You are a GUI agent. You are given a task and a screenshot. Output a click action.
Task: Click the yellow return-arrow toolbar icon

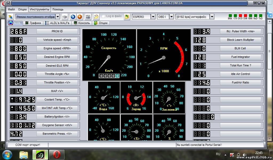(127, 17)
